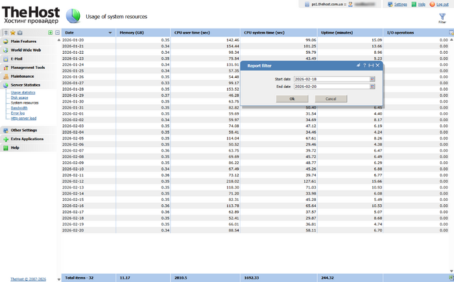Screen dimensions: 454x282
Task: Collapse all menu sections with minus icon
Action: click(x=57, y=32)
